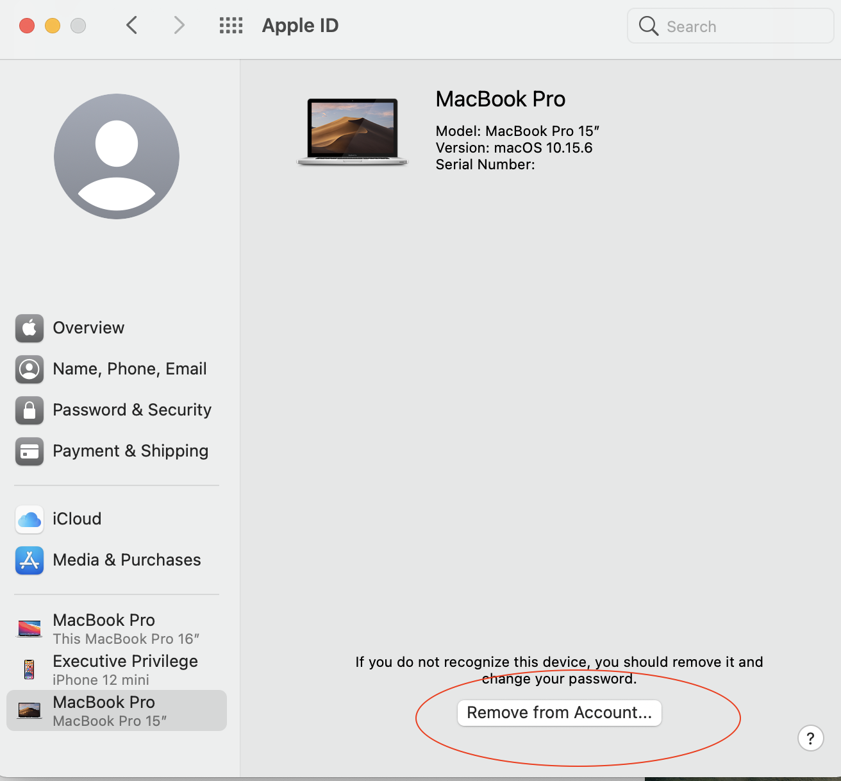Click the forward navigation arrow

point(179,26)
